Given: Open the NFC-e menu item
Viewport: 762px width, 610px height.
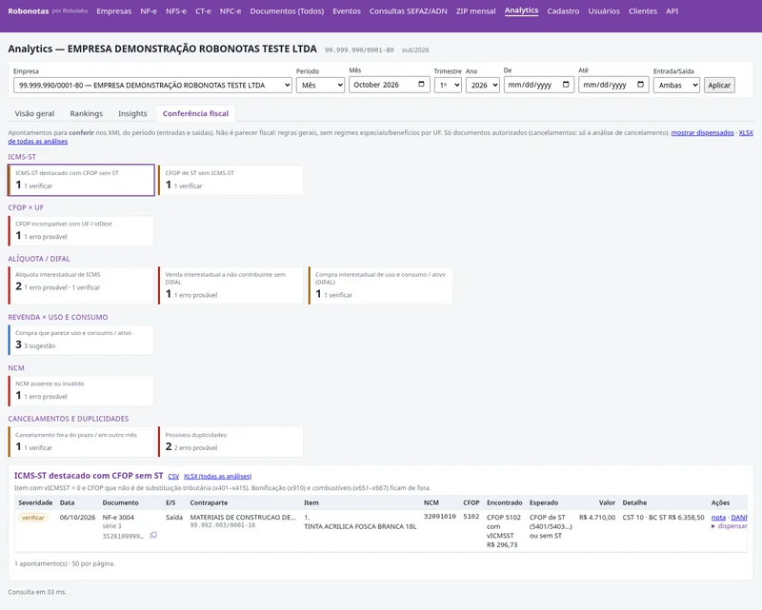Looking at the screenshot, I should 231,11.
